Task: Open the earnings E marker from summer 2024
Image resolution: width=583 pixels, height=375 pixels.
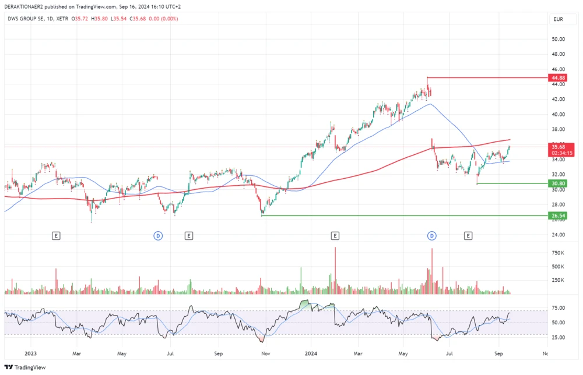Action: tap(468, 236)
